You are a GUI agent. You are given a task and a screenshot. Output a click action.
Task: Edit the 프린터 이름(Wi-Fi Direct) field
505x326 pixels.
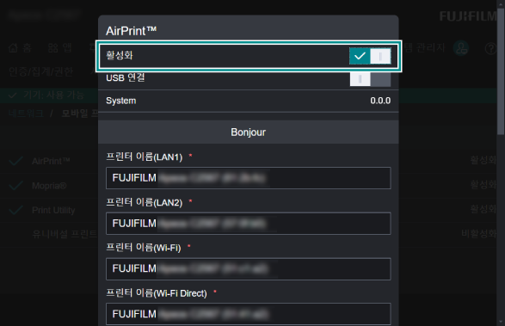[x=249, y=314]
